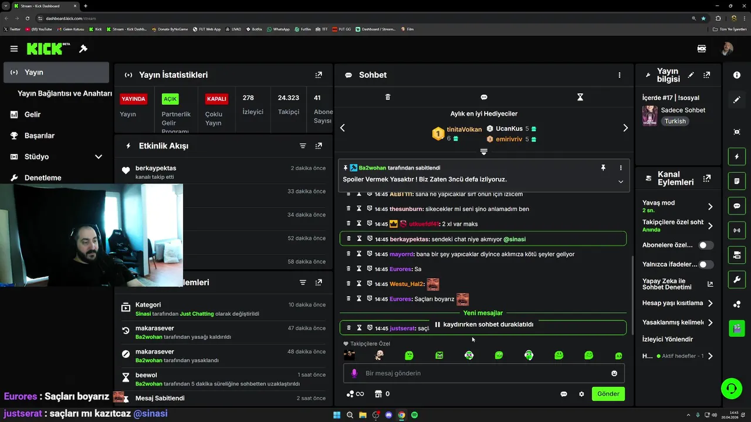Show next leaderboard with right arrow
751x422 pixels.
[625, 128]
